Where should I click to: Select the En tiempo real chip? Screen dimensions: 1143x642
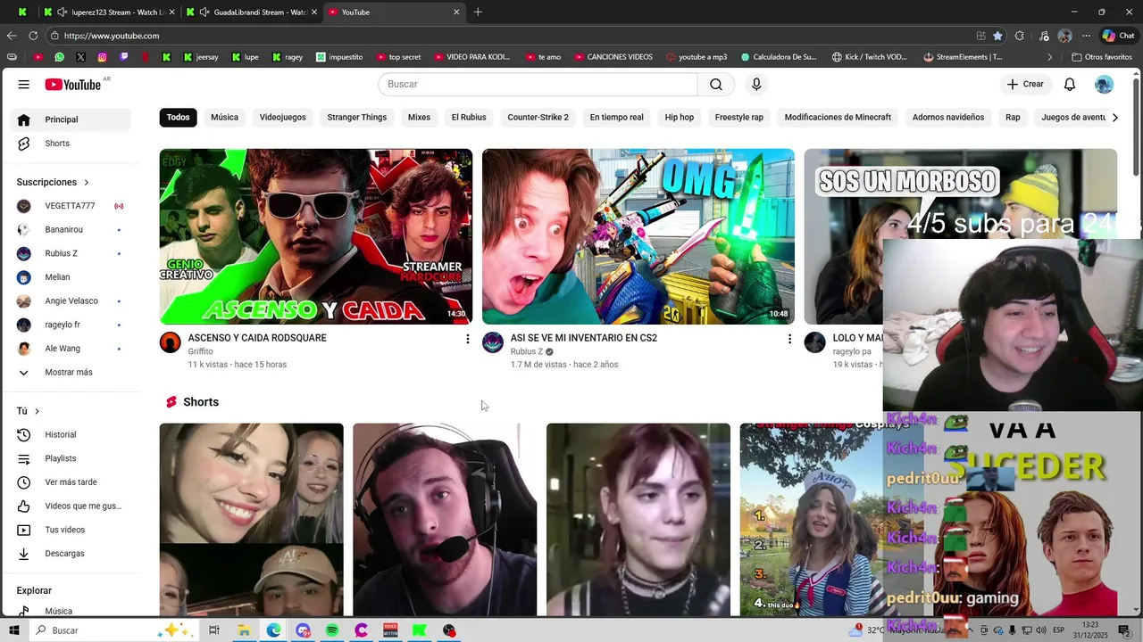616,117
